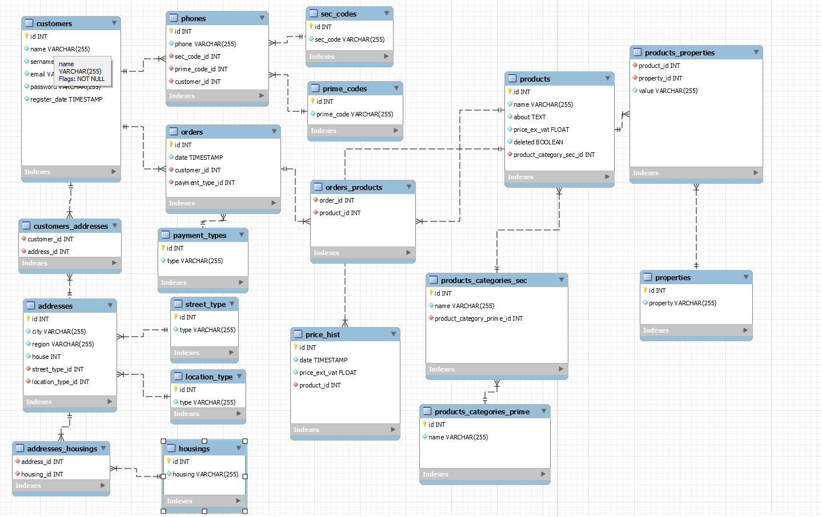Click foreign key icon of order_id INT

[x=315, y=200]
